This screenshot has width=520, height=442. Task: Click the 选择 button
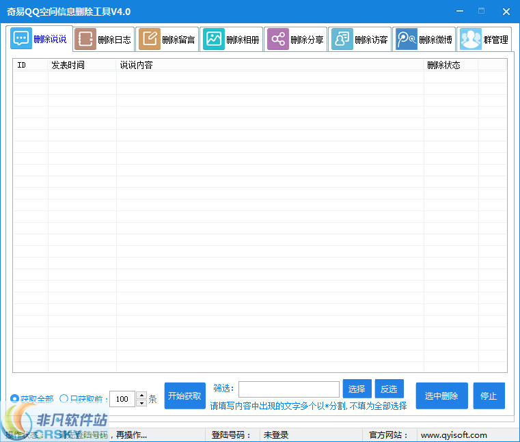click(x=357, y=389)
